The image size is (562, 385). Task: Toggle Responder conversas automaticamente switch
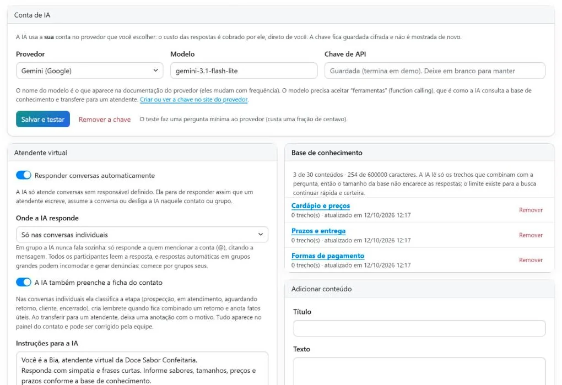[24, 175]
